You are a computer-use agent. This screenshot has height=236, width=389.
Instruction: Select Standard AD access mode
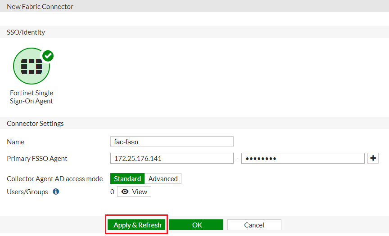pyautogui.click(x=127, y=179)
